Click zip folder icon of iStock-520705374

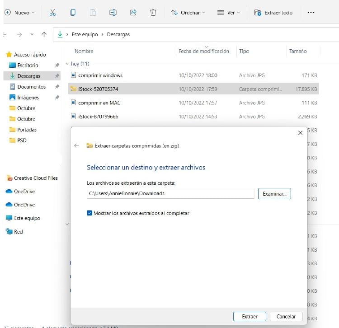tap(74, 89)
